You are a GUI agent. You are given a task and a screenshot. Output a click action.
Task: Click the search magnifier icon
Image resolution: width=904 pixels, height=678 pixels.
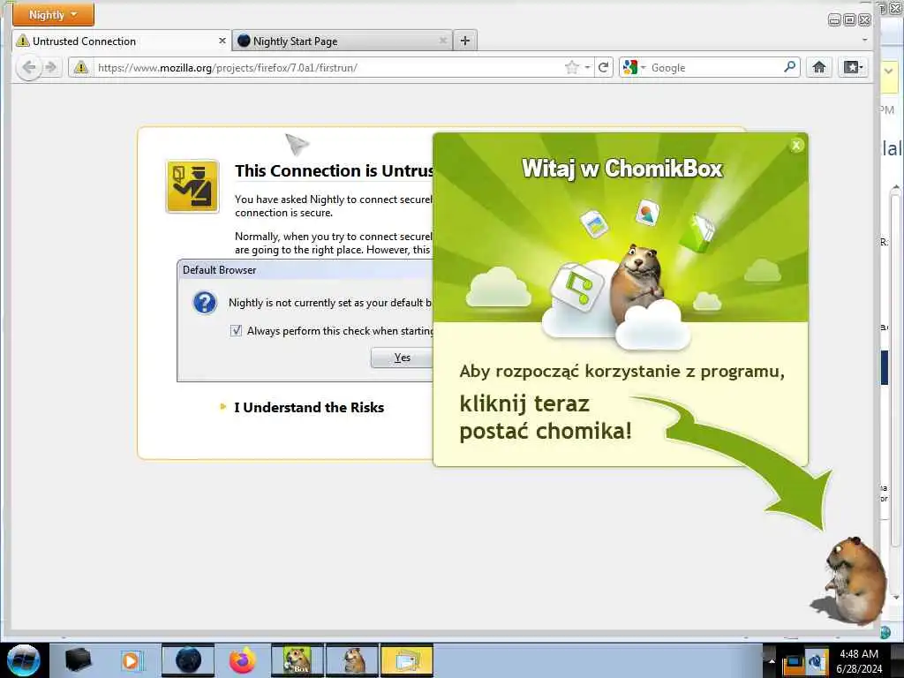coord(790,67)
